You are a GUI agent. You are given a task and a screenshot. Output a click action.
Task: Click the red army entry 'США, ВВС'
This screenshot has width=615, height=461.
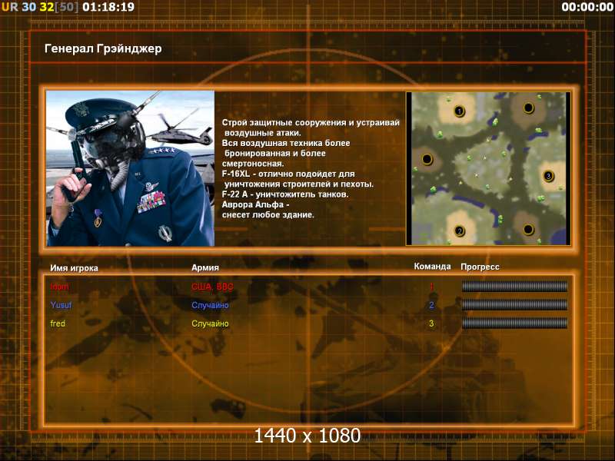point(212,287)
